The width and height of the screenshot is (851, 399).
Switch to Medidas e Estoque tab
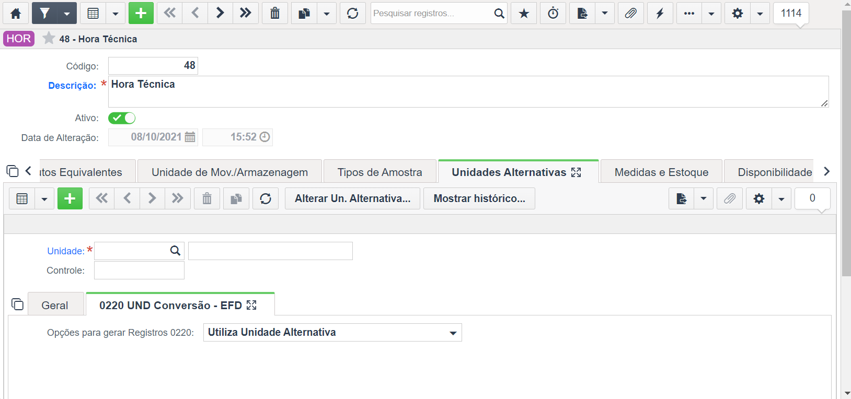661,172
